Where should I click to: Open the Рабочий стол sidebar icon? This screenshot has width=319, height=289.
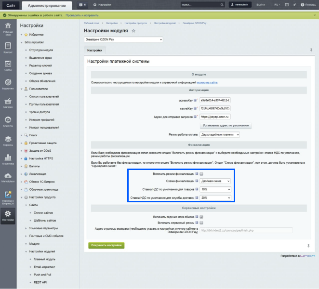[8, 29]
